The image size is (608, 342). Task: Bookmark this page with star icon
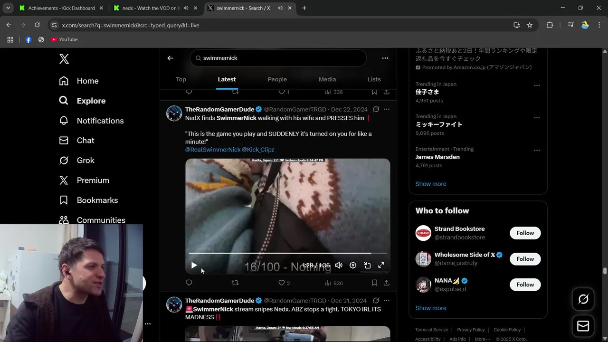(x=530, y=25)
